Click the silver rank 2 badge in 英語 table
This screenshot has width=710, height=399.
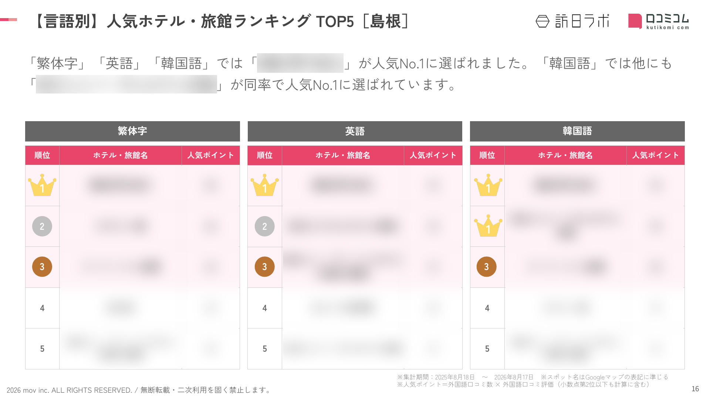pyautogui.click(x=265, y=226)
